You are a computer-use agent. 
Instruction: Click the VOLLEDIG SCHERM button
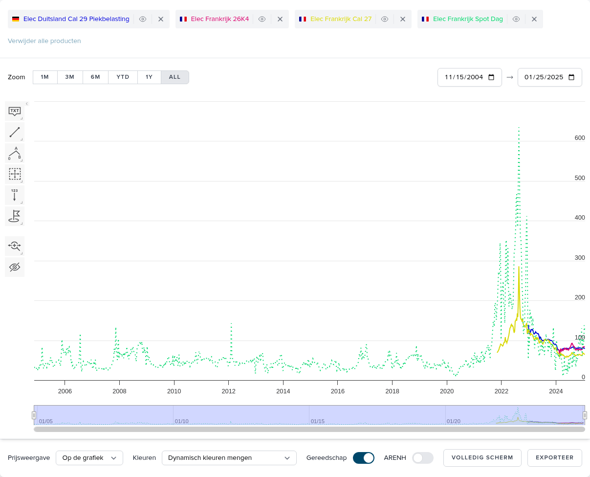tap(482, 458)
